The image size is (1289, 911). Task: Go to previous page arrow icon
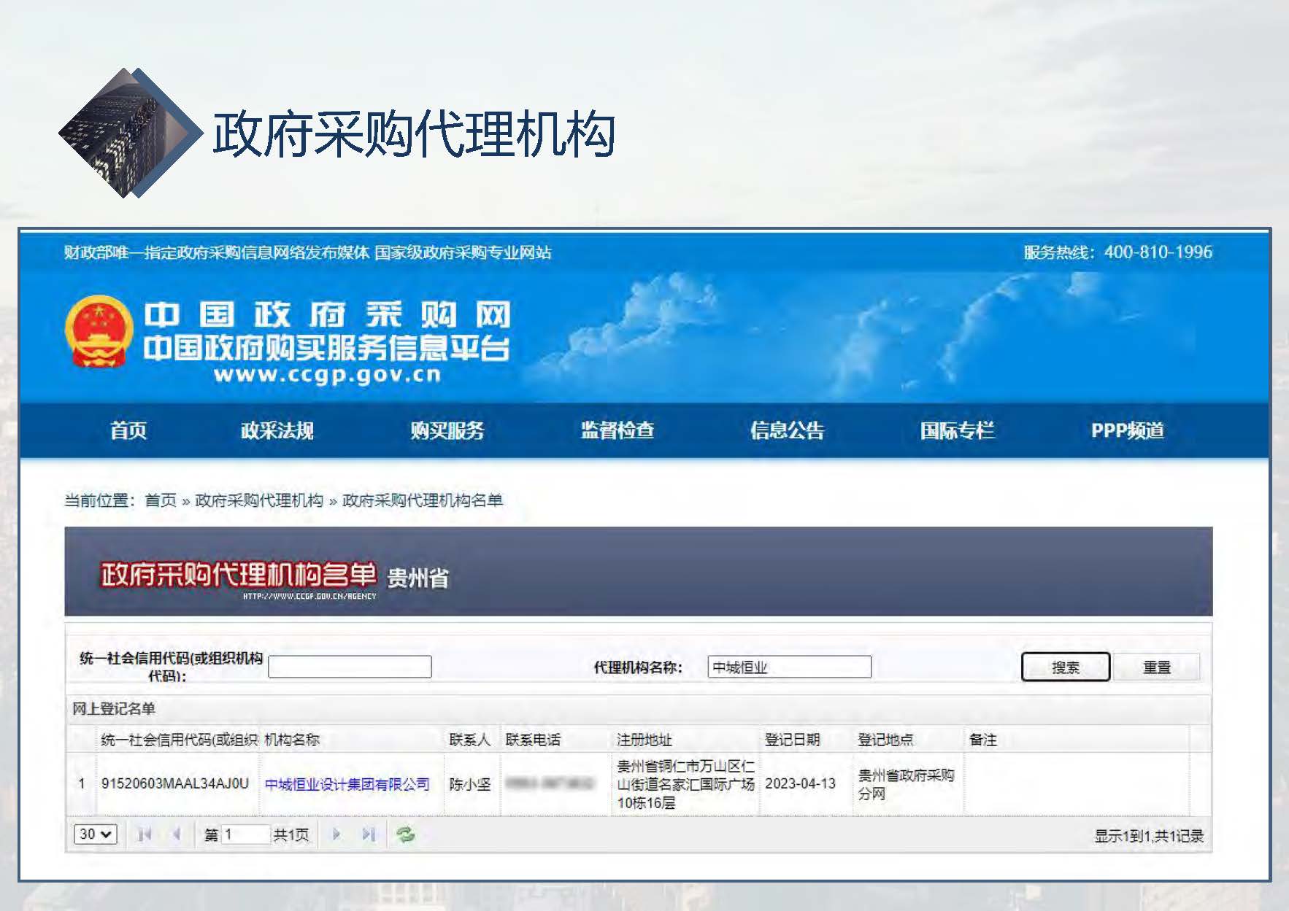click(x=175, y=834)
